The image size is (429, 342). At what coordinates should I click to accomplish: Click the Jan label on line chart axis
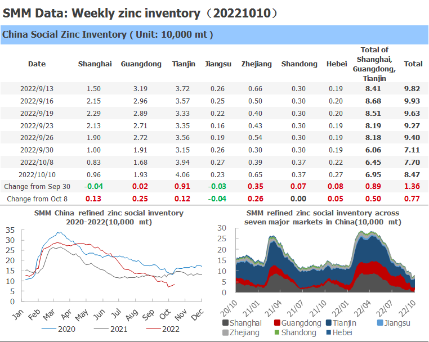[18, 314]
